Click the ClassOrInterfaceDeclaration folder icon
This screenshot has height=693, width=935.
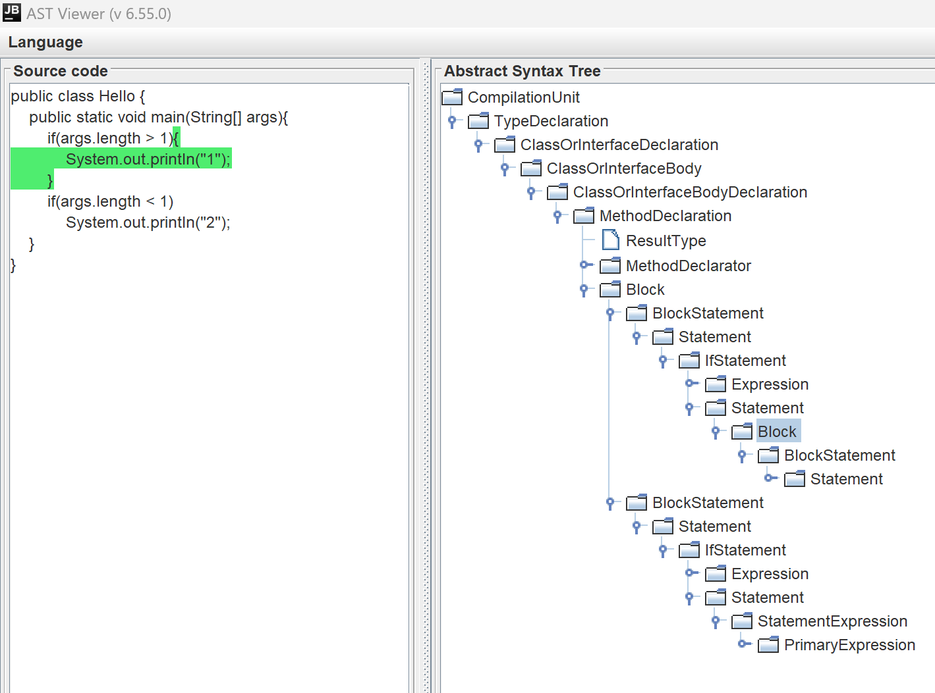(x=505, y=145)
